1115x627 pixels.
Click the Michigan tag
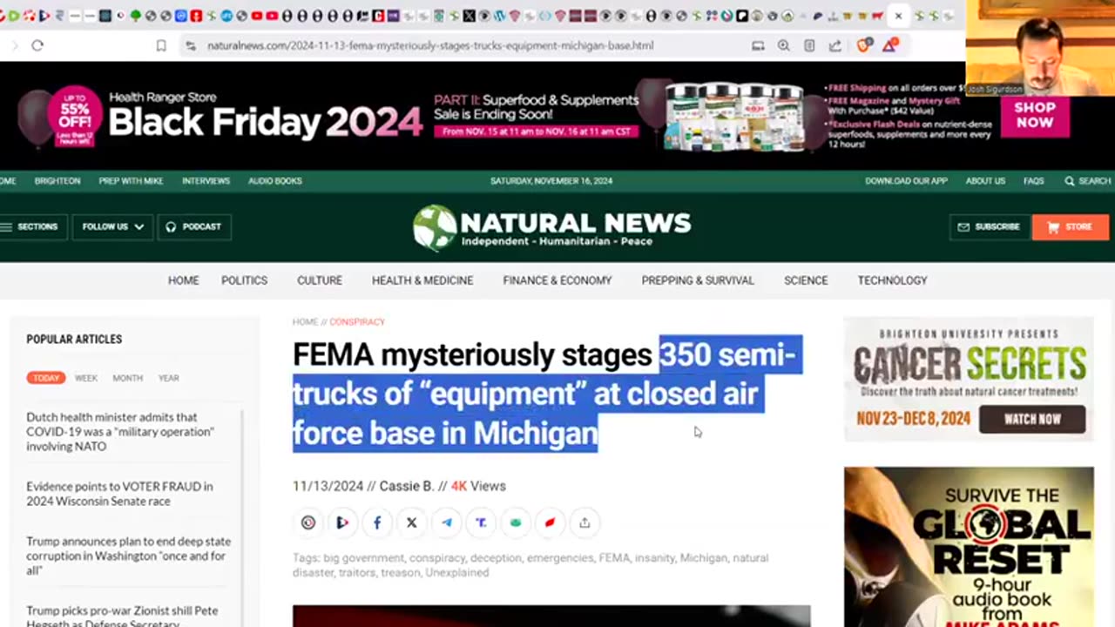[703, 558]
